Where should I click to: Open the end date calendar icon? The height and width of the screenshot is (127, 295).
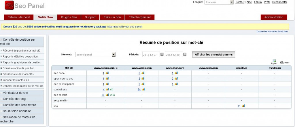click(x=185, y=54)
